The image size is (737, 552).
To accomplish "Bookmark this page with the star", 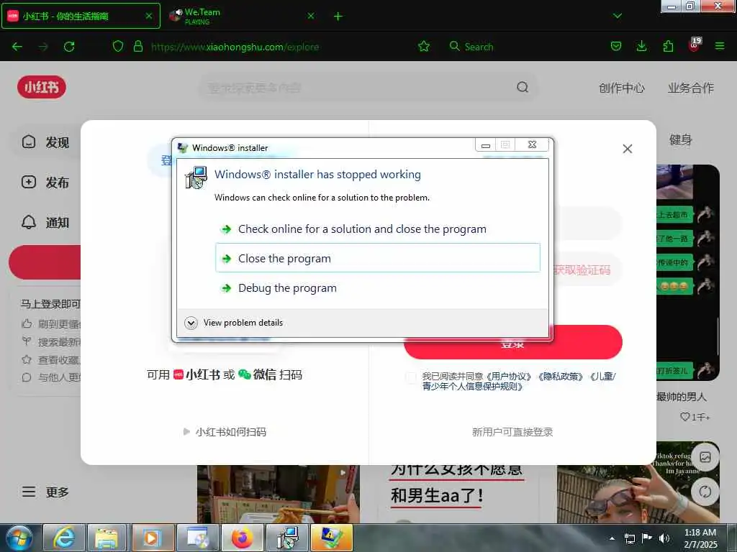I will point(423,47).
